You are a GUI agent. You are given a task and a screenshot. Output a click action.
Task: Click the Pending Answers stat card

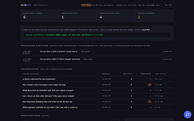point(154,16)
